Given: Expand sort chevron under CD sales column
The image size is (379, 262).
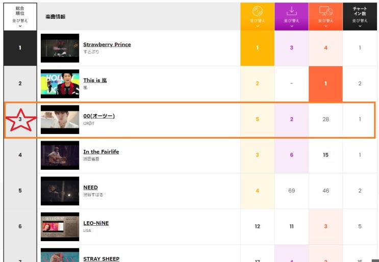Looking at the screenshot, I should point(258,26).
